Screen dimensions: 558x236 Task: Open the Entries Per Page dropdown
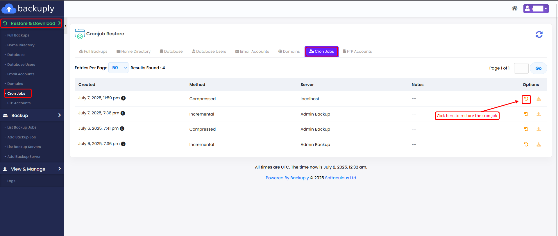[x=118, y=68]
